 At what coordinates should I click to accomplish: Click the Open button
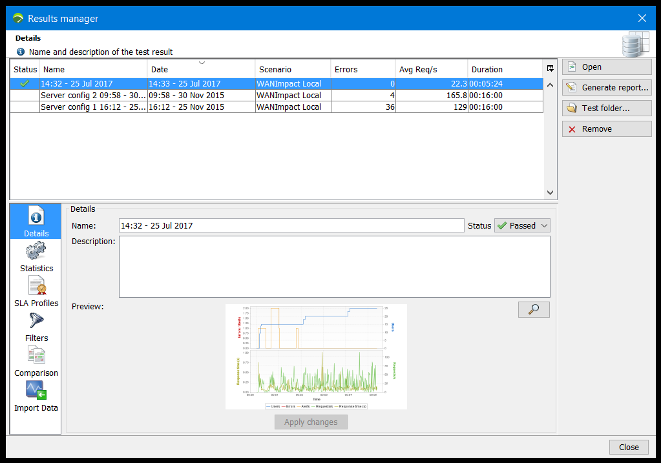point(606,67)
